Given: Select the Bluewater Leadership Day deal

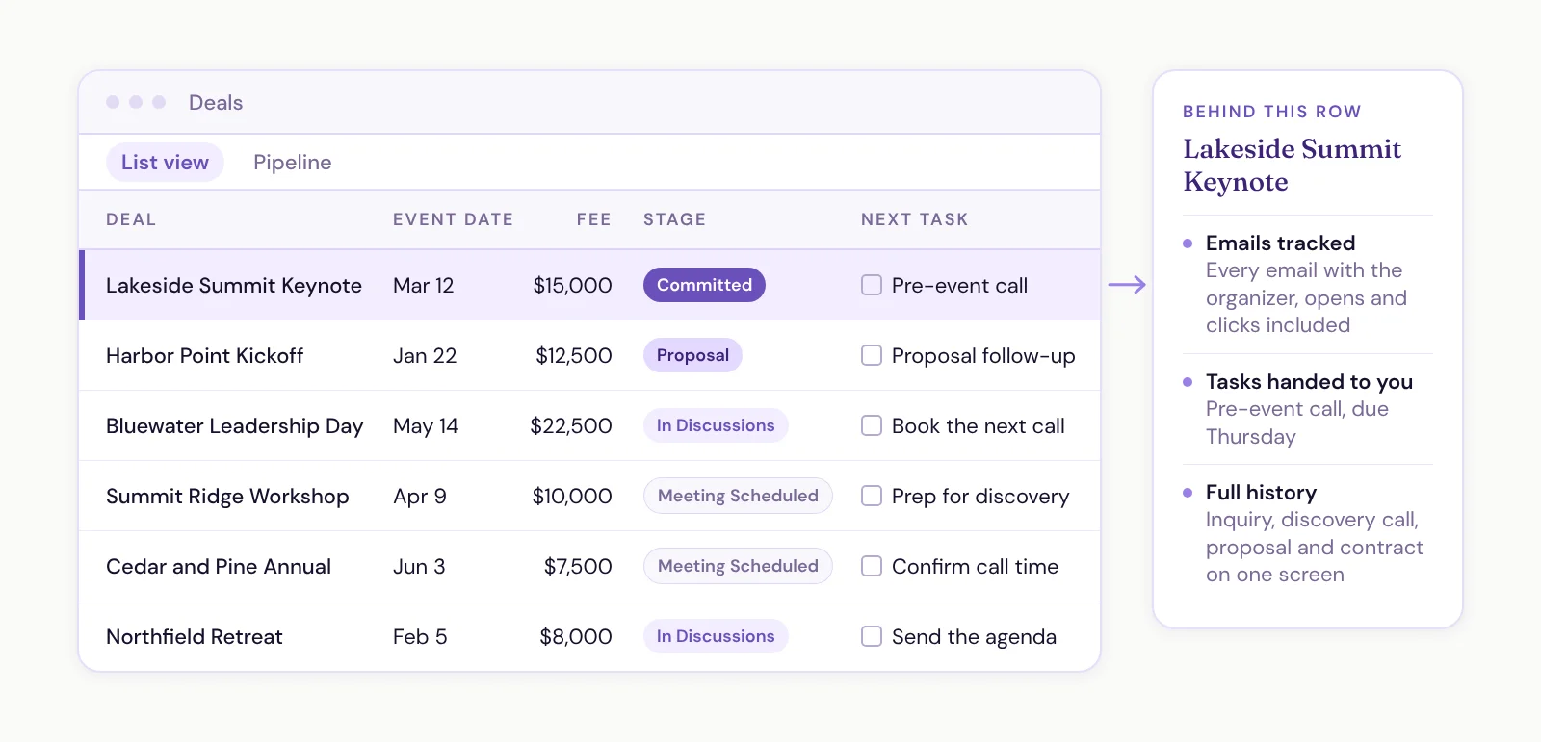Looking at the screenshot, I should [x=234, y=426].
